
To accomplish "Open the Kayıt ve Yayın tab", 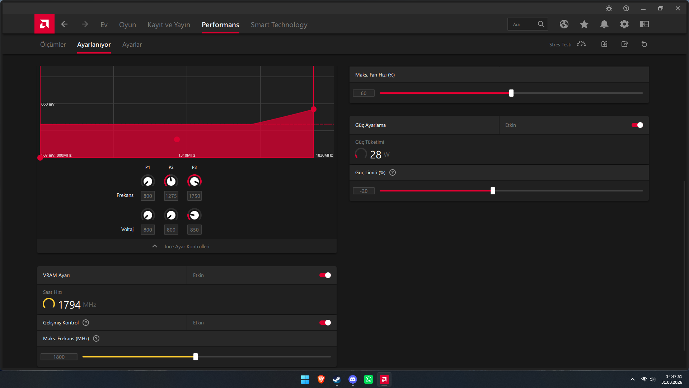I will pos(169,24).
